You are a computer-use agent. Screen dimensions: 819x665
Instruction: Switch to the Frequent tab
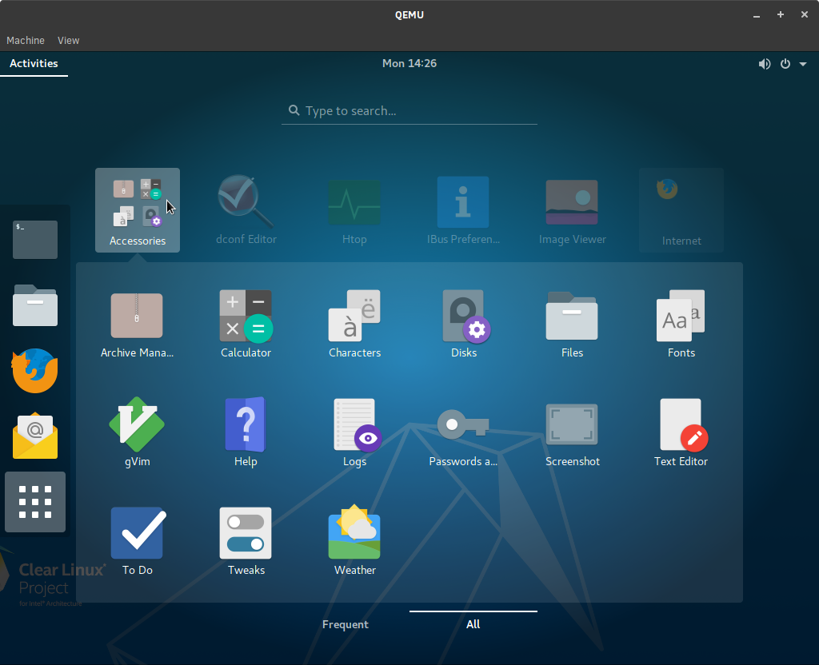[346, 624]
